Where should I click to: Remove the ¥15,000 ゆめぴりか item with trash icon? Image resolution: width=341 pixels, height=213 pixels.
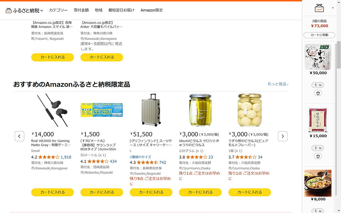tap(319, 156)
